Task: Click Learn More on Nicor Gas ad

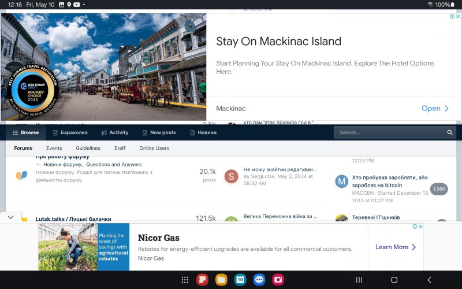Action: (396, 247)
